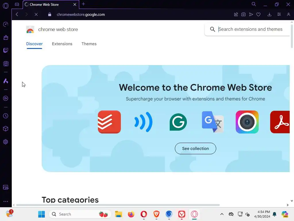Open the taskbar widgets icon with badge

click(9, 214)
